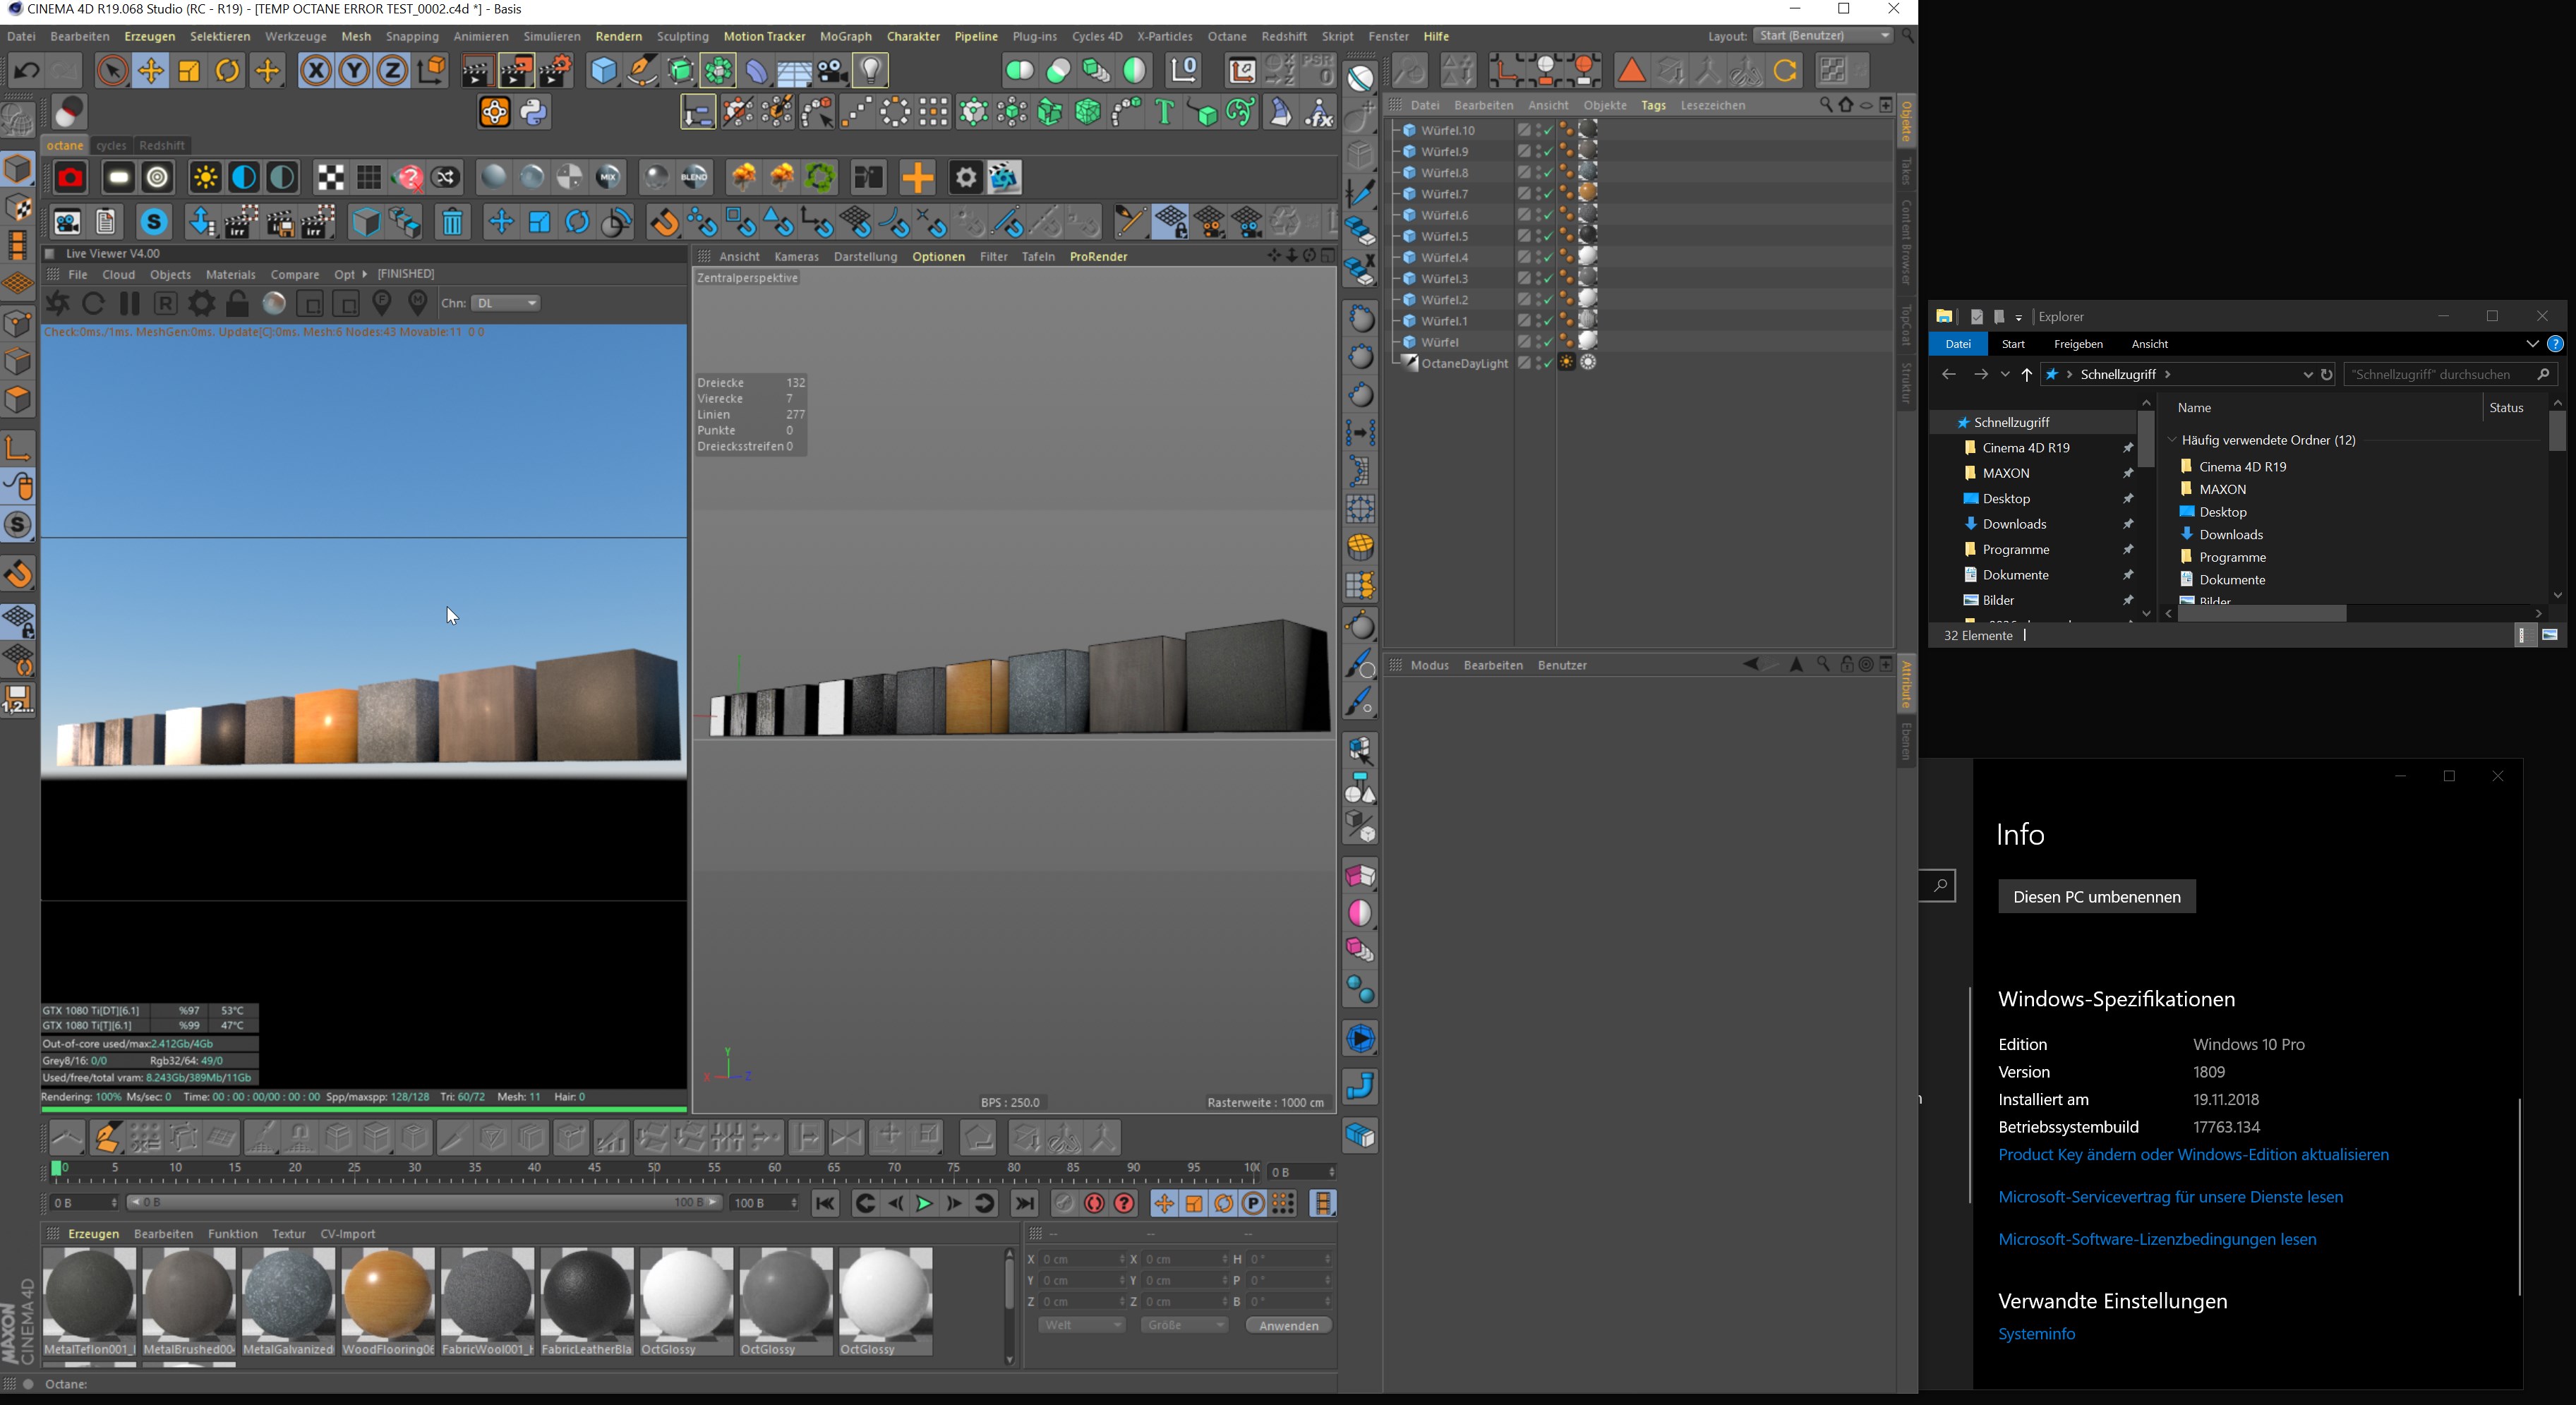Click the trash delete icon in Octane toolbar
2576x1405 pixels.
pyautogui.click(x=452, y=222)
